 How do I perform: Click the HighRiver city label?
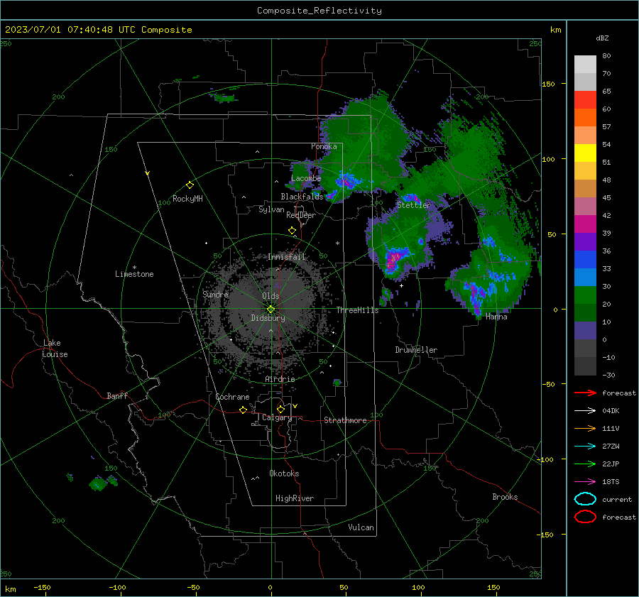coord(295,498)
